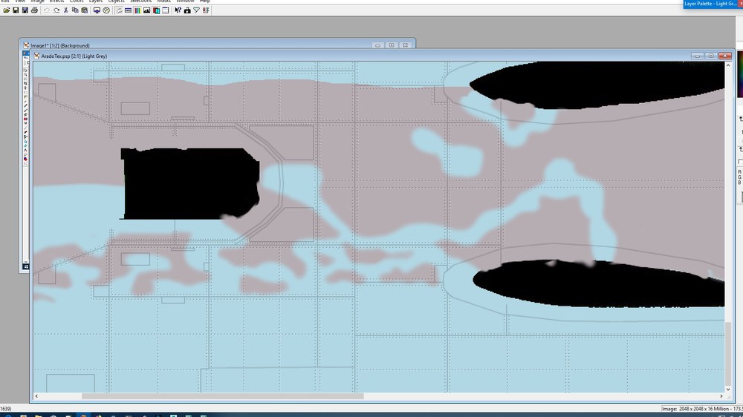The image size is (743, 417).
Task: Open the Masks menu
Action: [x=164, y=1]
